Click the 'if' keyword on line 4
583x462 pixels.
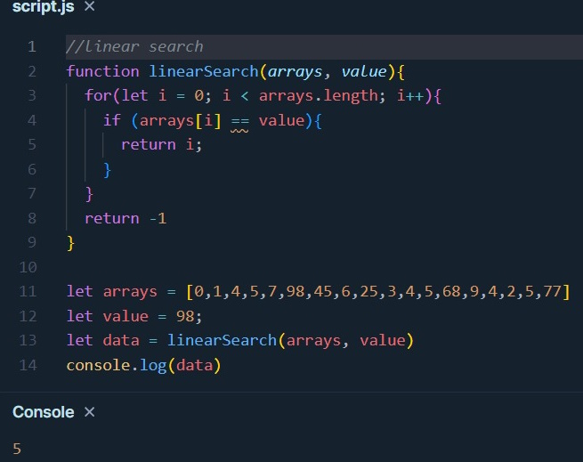(x=112, y=120)
